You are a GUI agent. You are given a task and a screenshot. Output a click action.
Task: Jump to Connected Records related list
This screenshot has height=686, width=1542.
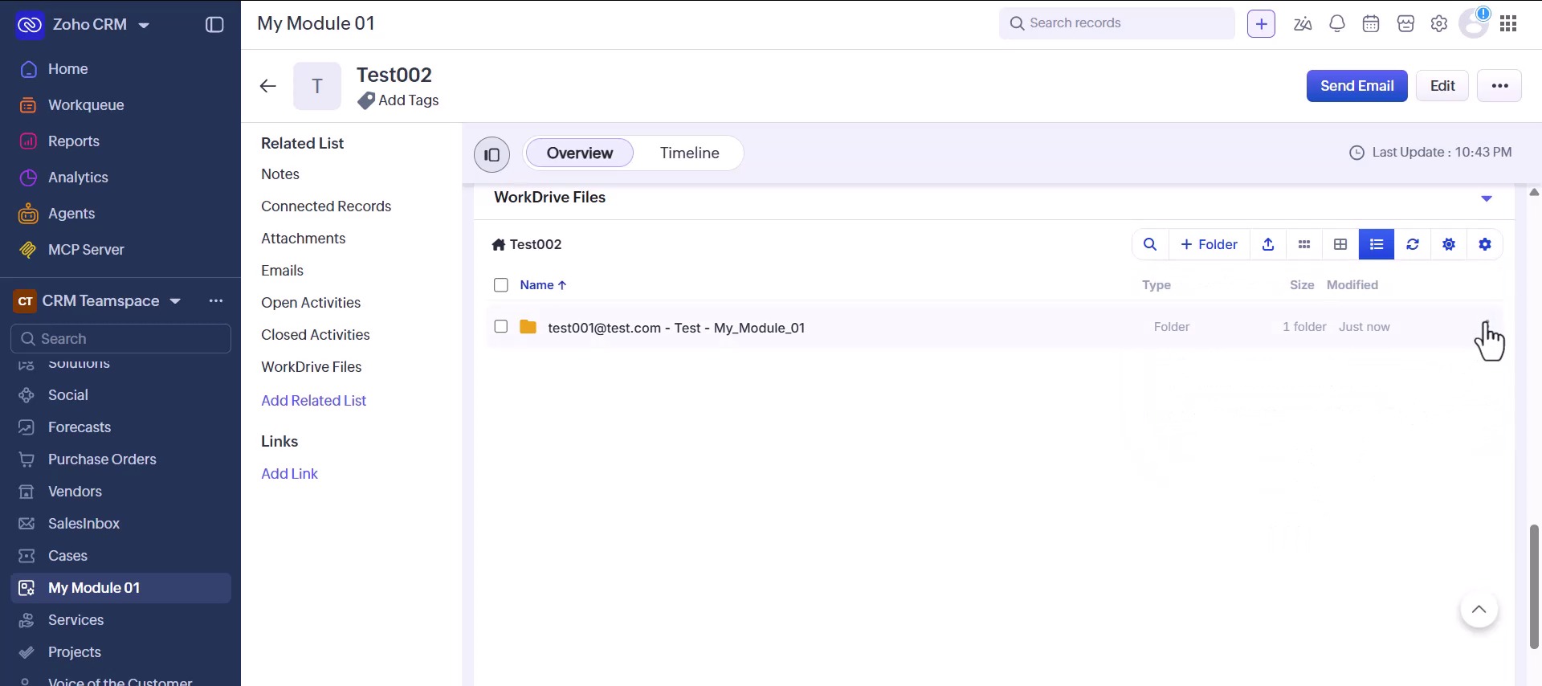click(326, 206)
